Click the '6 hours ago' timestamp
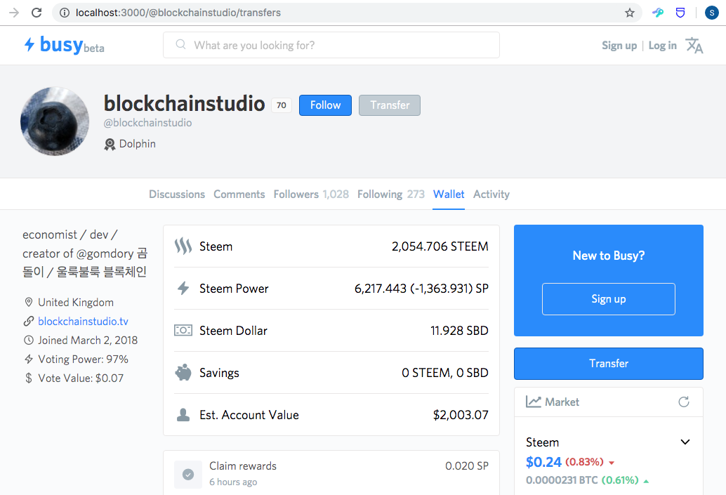 pos(233,482)
